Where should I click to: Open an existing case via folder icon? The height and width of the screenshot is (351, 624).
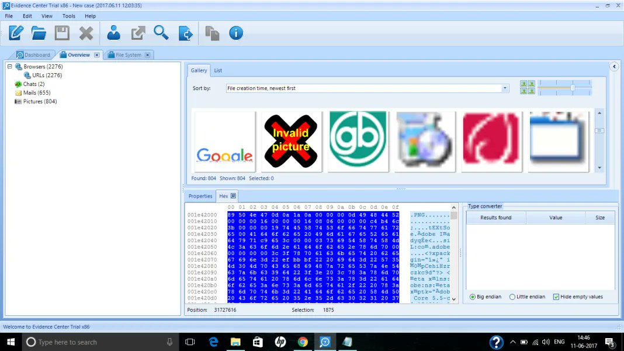point(39,33)
